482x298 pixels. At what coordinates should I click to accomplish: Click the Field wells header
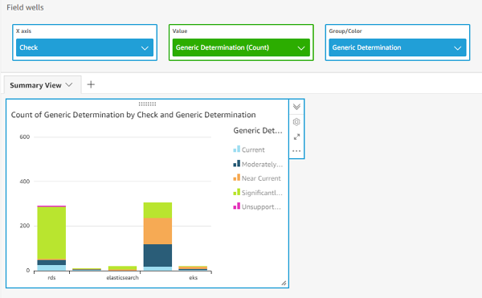(x=25, y=7)
